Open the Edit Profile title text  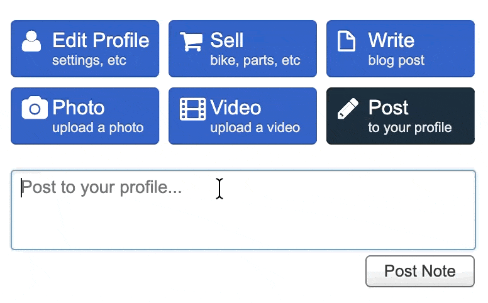coord(101,40)
